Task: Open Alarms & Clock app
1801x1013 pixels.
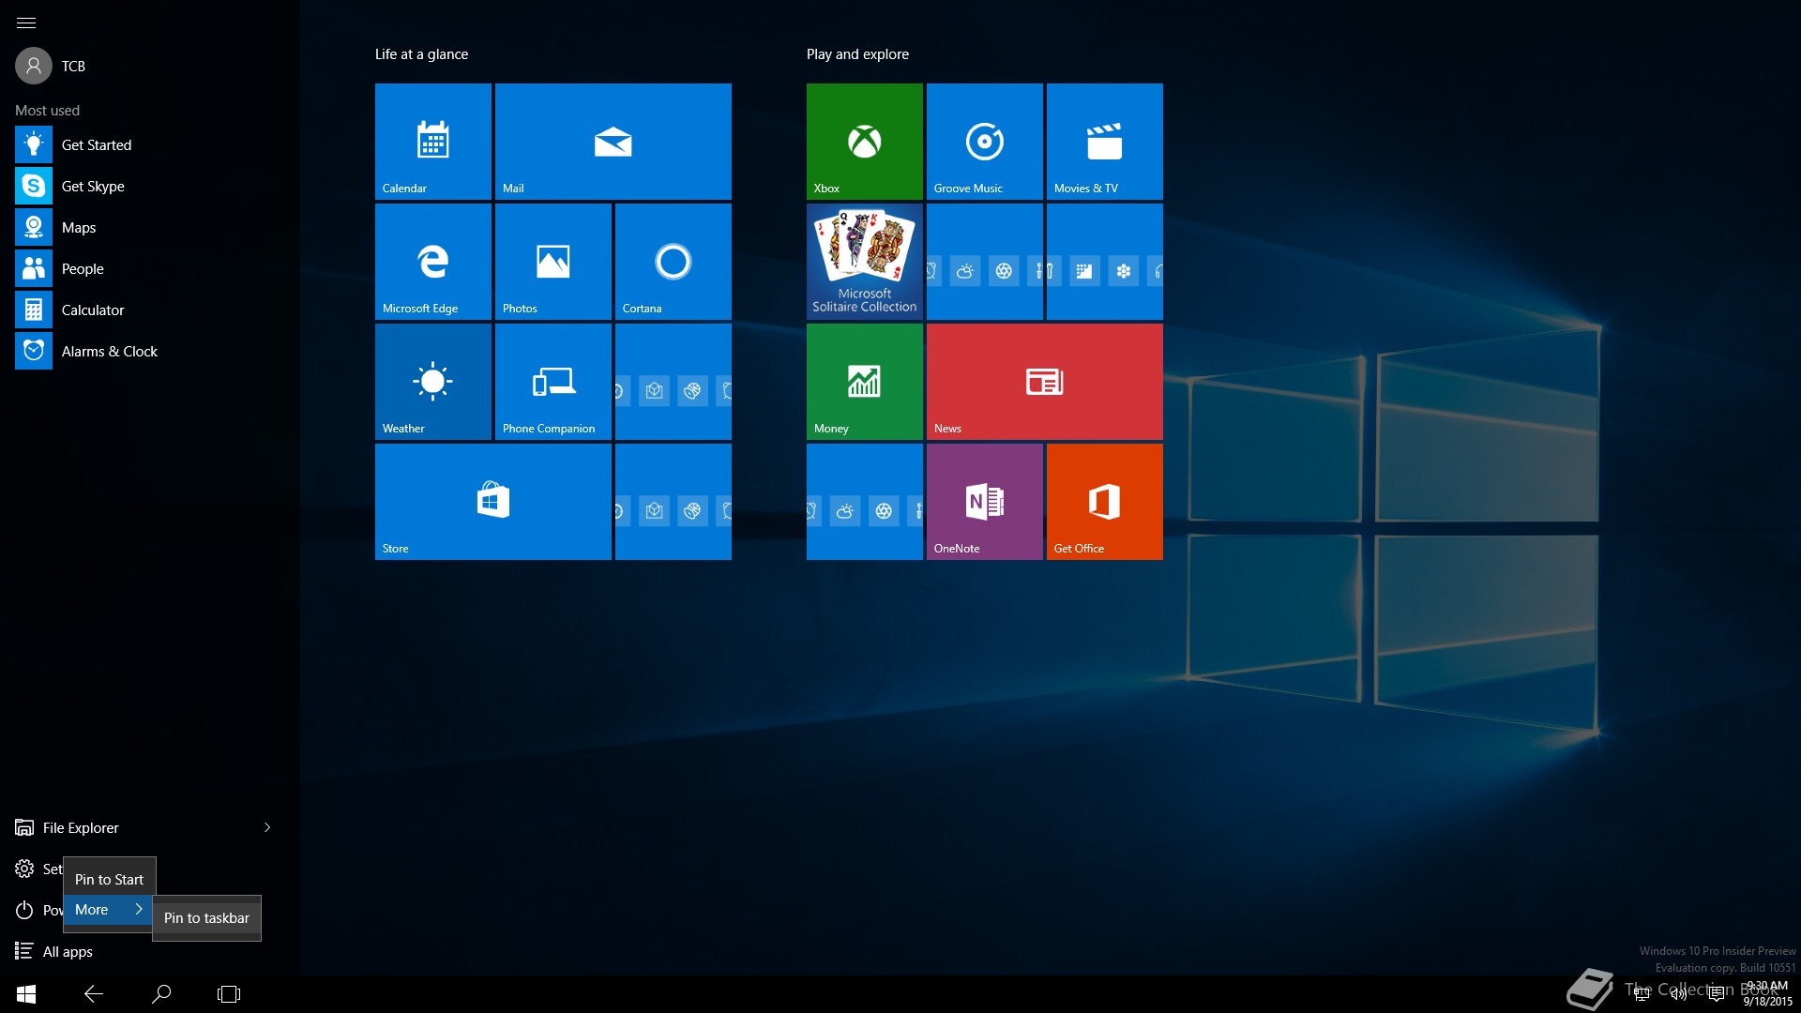Action: tap(150, 351)
